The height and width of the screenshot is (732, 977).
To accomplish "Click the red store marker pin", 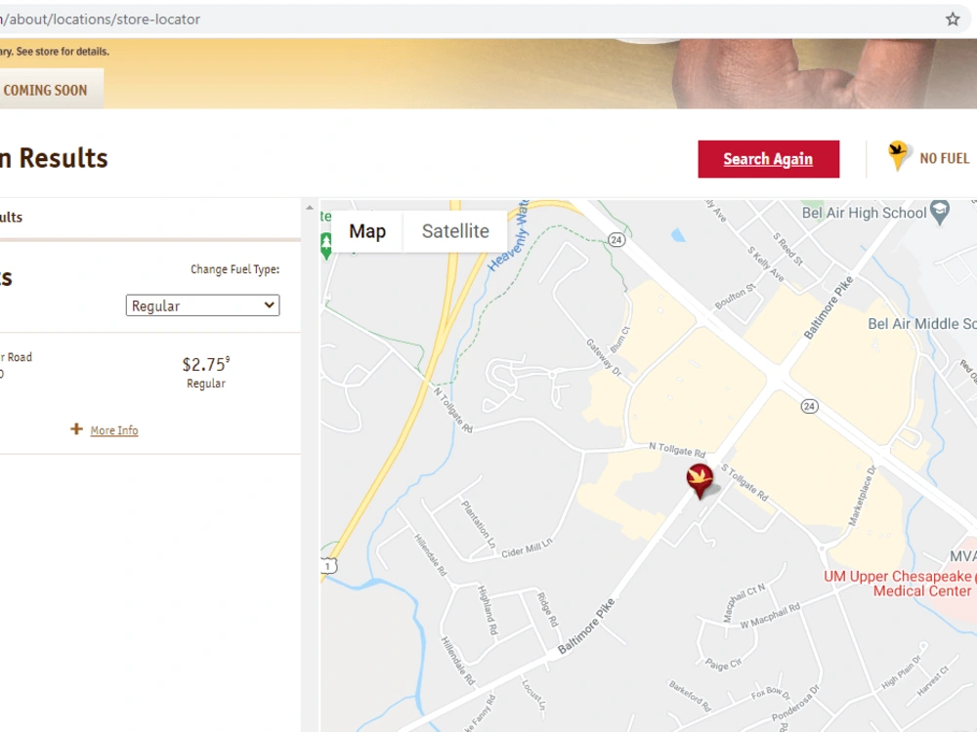I will coord(700,480).
